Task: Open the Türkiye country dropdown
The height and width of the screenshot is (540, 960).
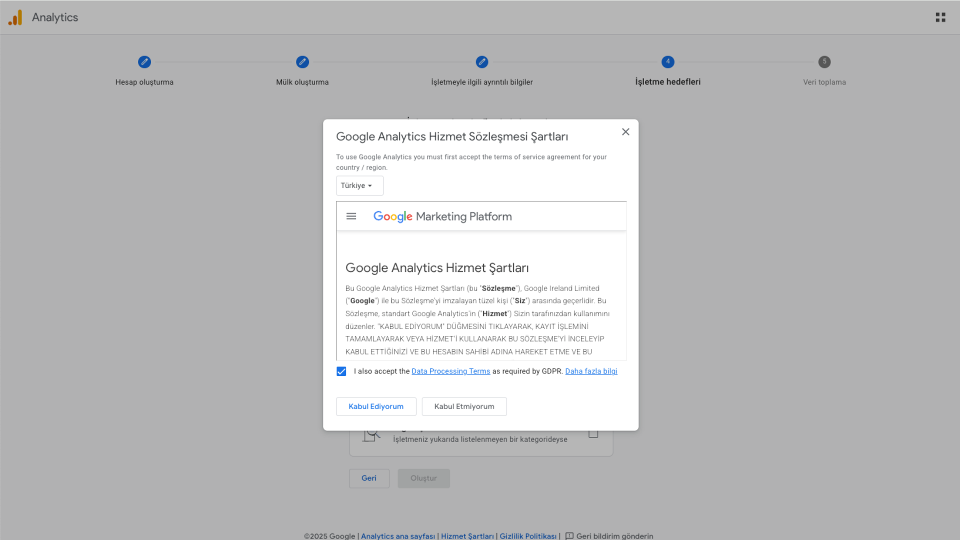Action: coord(359,185)
